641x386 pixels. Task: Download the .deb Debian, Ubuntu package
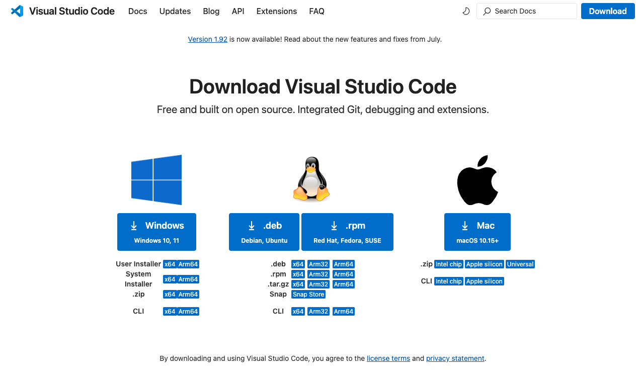click(x=264, y=232)
